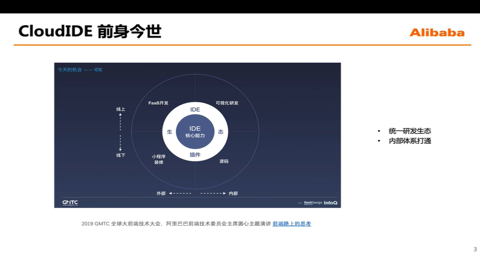Screen dimensions: 480x255
Task: Click the 源码 label
Action: (224, 161)
